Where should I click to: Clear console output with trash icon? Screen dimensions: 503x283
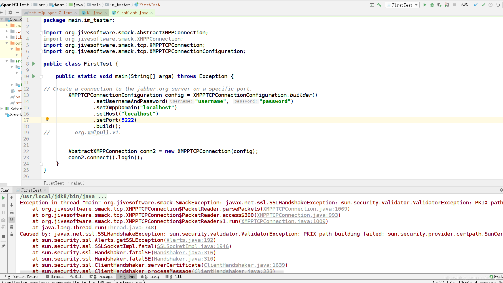click(12, 234)
